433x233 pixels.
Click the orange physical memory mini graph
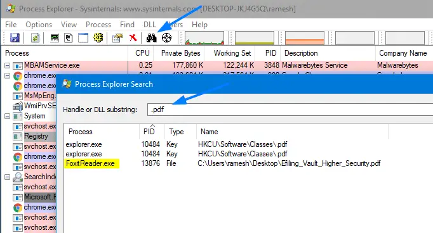(x=305, y=38)
